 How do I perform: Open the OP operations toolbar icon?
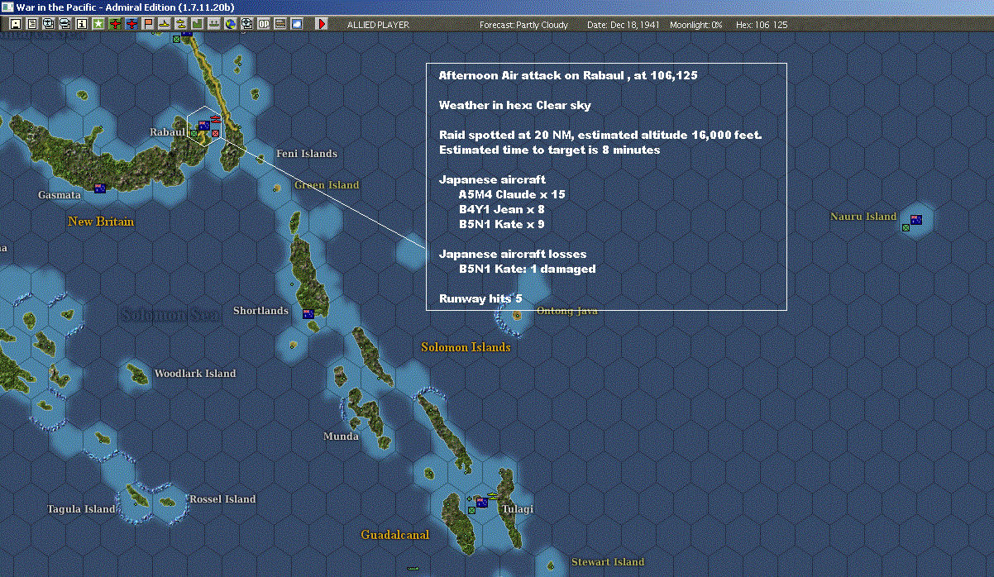click(x=263, y=25)
